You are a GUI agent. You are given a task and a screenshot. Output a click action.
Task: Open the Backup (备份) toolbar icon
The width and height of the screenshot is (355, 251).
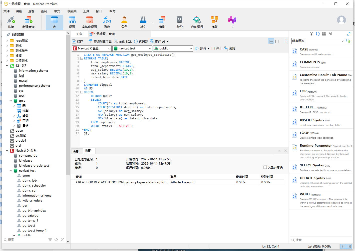tap(179, 22)
